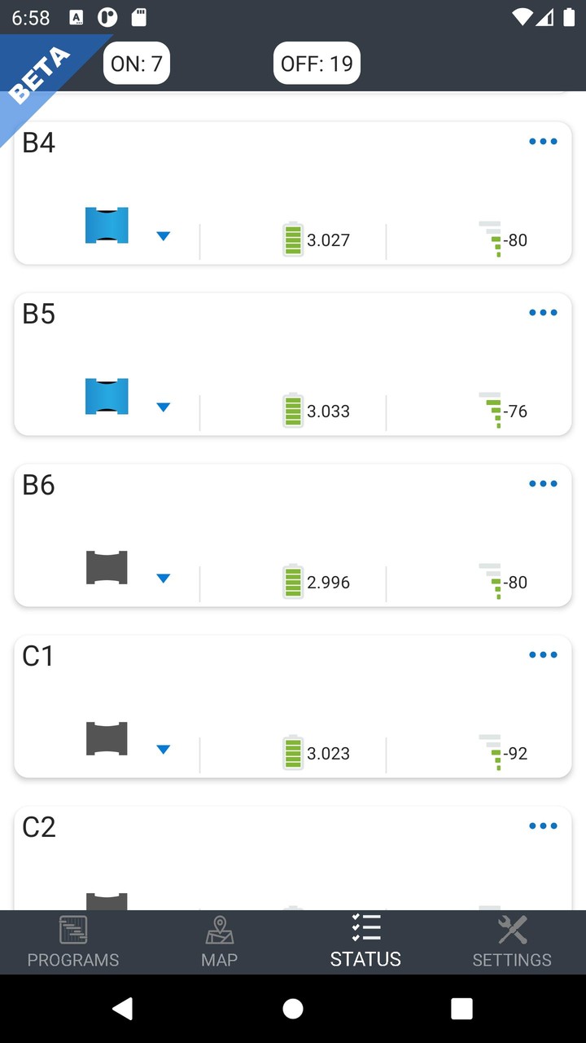Tap the OFF: 19 filter button
The width and height of the screenshot is (586, 1043).
(x=317, y=64)
